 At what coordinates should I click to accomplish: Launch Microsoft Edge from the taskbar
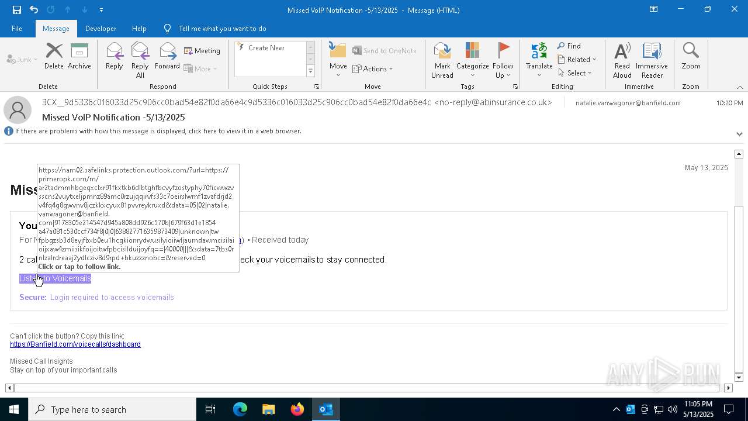(x=240, y=409)
